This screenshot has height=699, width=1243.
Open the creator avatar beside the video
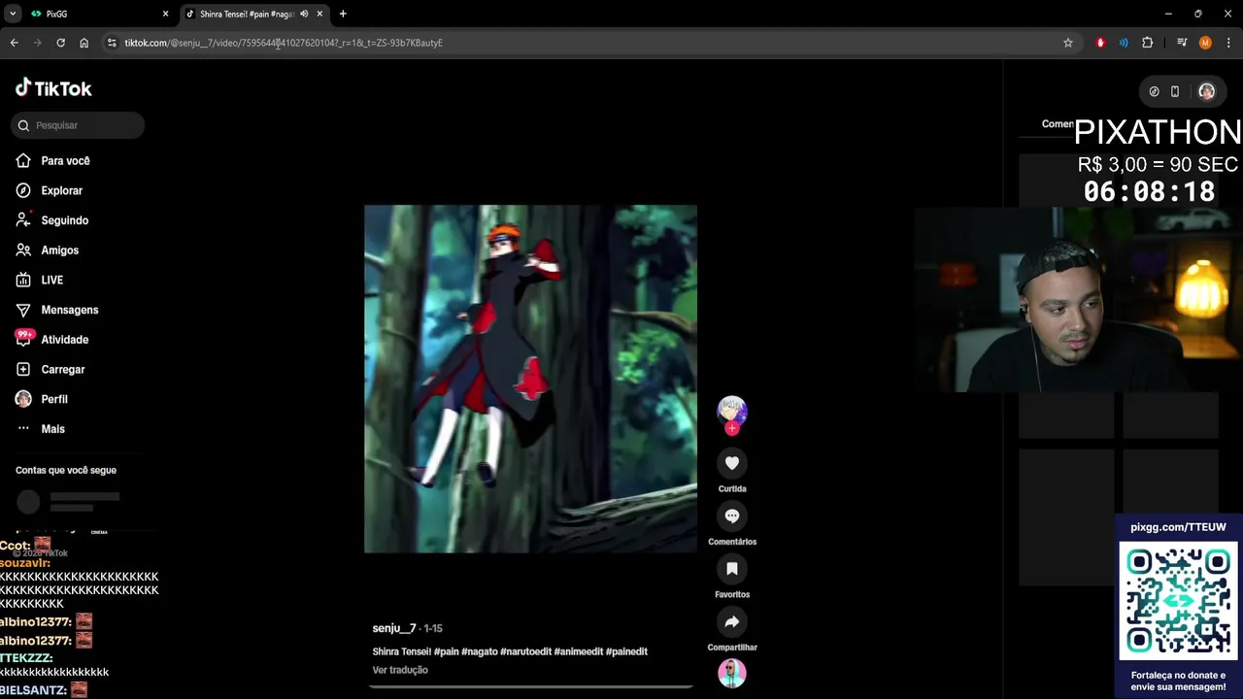point(732,410)
